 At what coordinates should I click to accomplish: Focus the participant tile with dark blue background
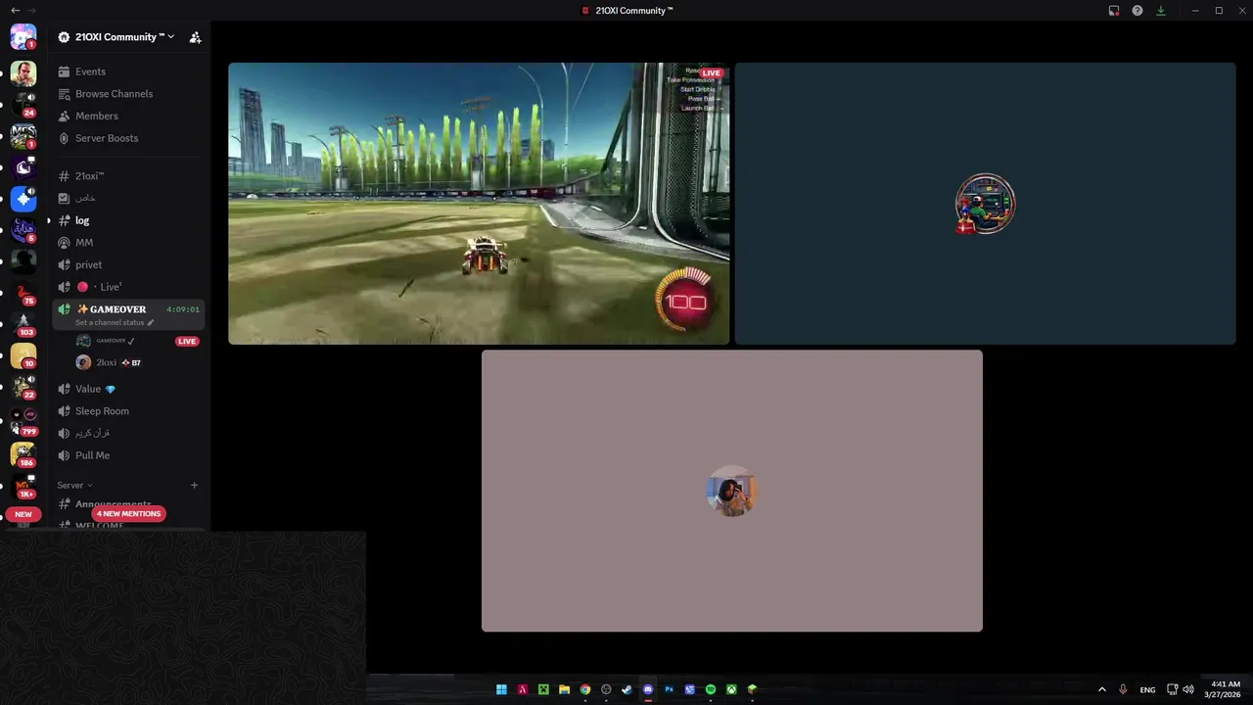(985, 204)
